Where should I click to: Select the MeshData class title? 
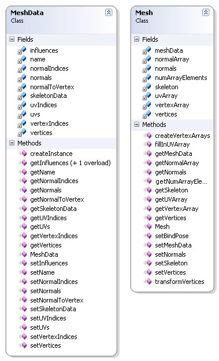tap(27, 13)
